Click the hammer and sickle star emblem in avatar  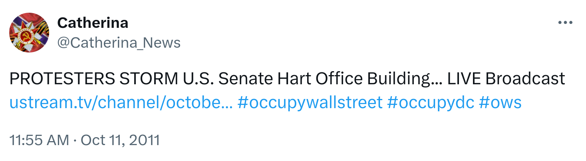coord(25,36)
